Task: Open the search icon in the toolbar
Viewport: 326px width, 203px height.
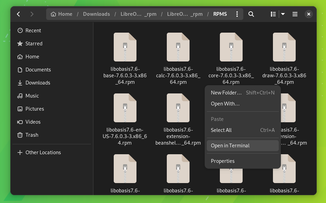Action: tap(251, 14)
